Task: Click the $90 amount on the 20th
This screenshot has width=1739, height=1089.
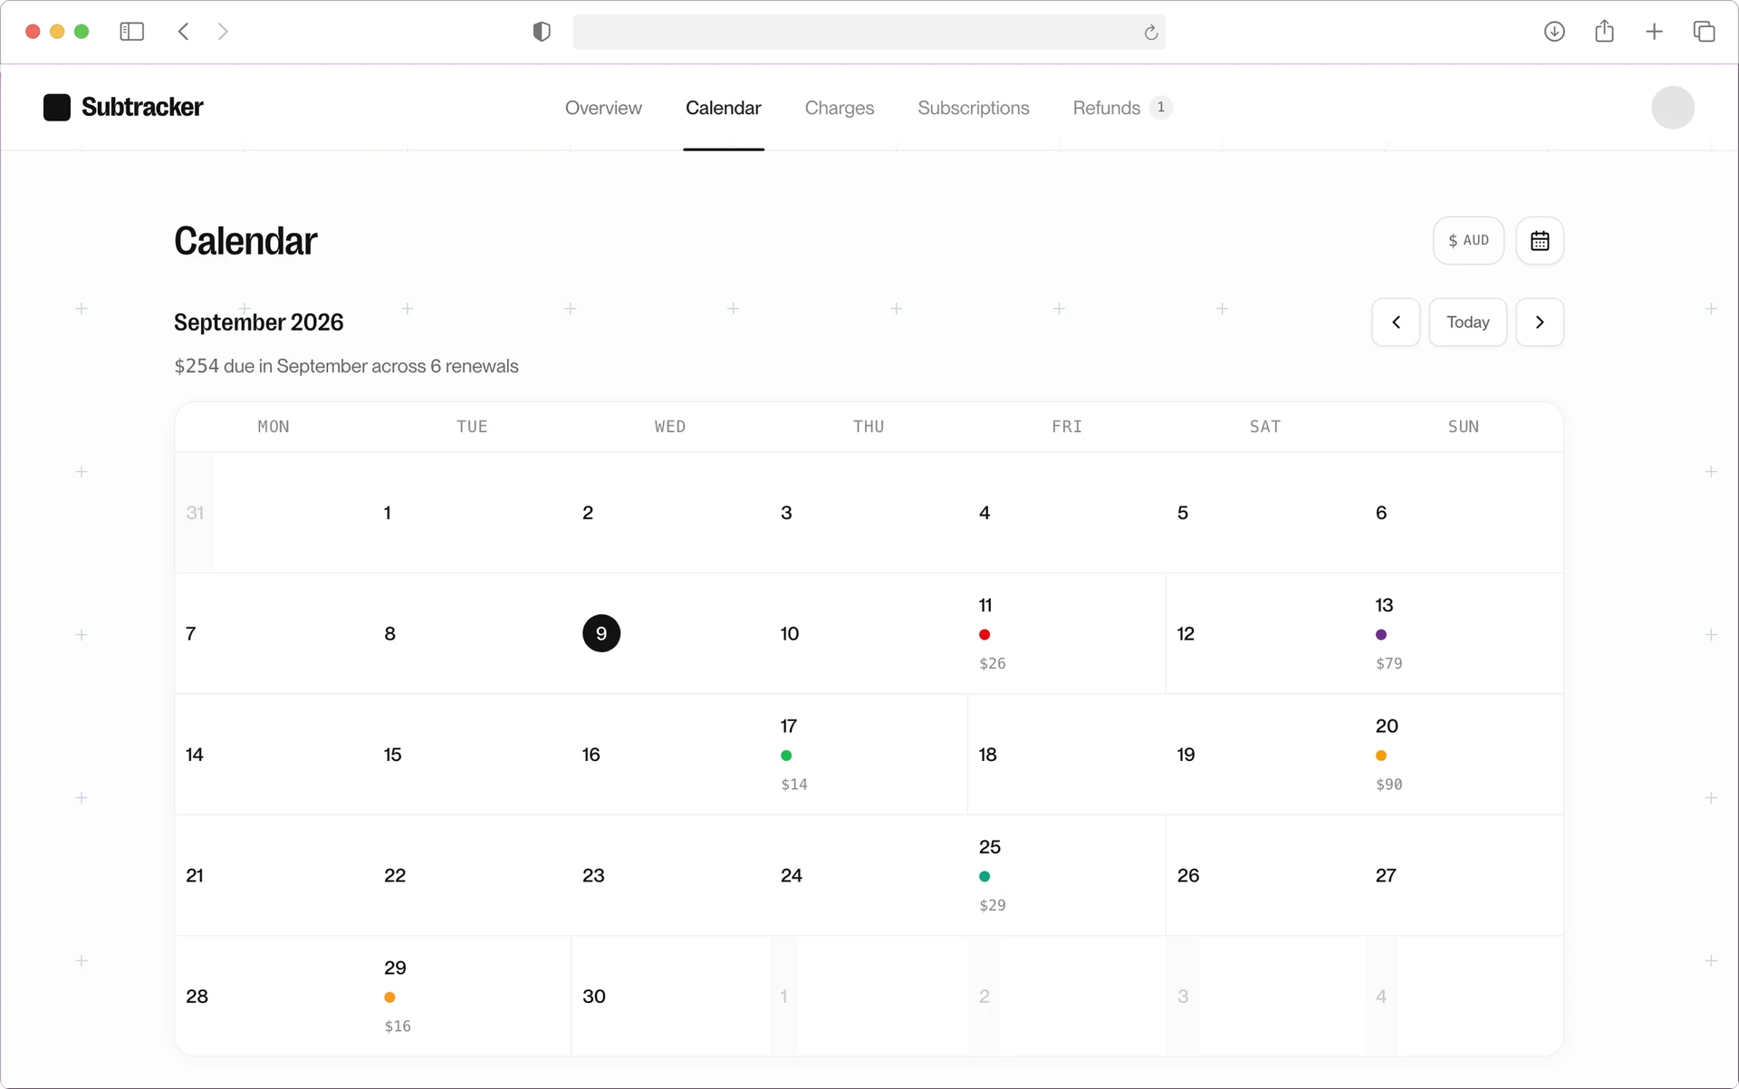Action: coord(1389,785)
